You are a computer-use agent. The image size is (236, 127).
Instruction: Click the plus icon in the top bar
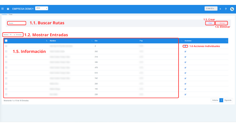coord(220,9)
